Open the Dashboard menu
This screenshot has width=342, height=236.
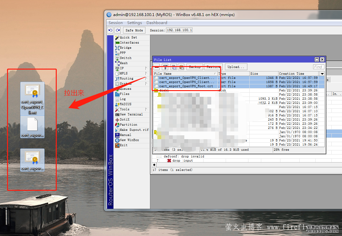pyautogui.click(x=157, y=23)
